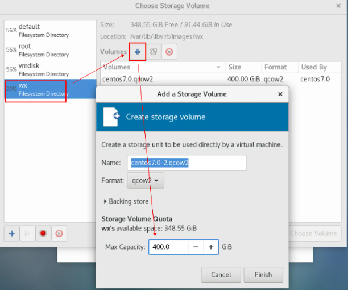
Task: Select the default storage pool
Action: coord(50,30)
